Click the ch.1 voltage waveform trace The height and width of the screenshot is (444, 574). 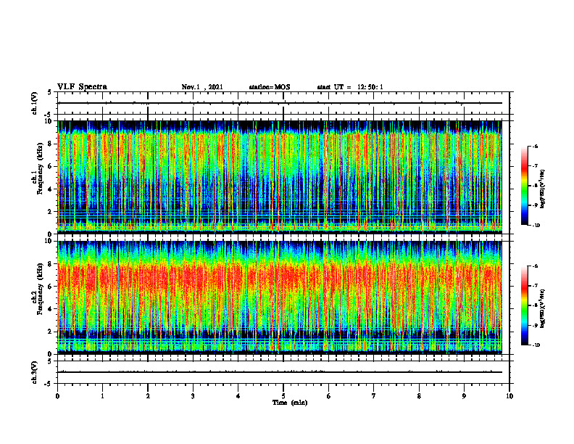coord(280,103)
